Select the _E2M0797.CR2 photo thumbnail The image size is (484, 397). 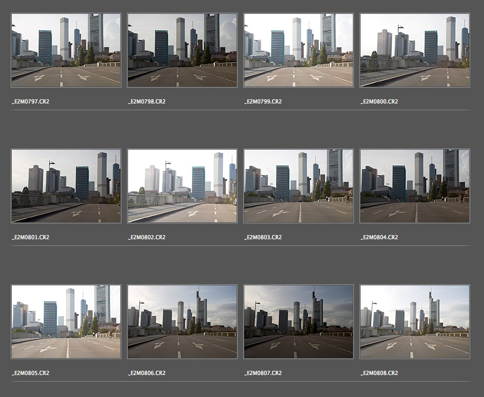(66, 50)
